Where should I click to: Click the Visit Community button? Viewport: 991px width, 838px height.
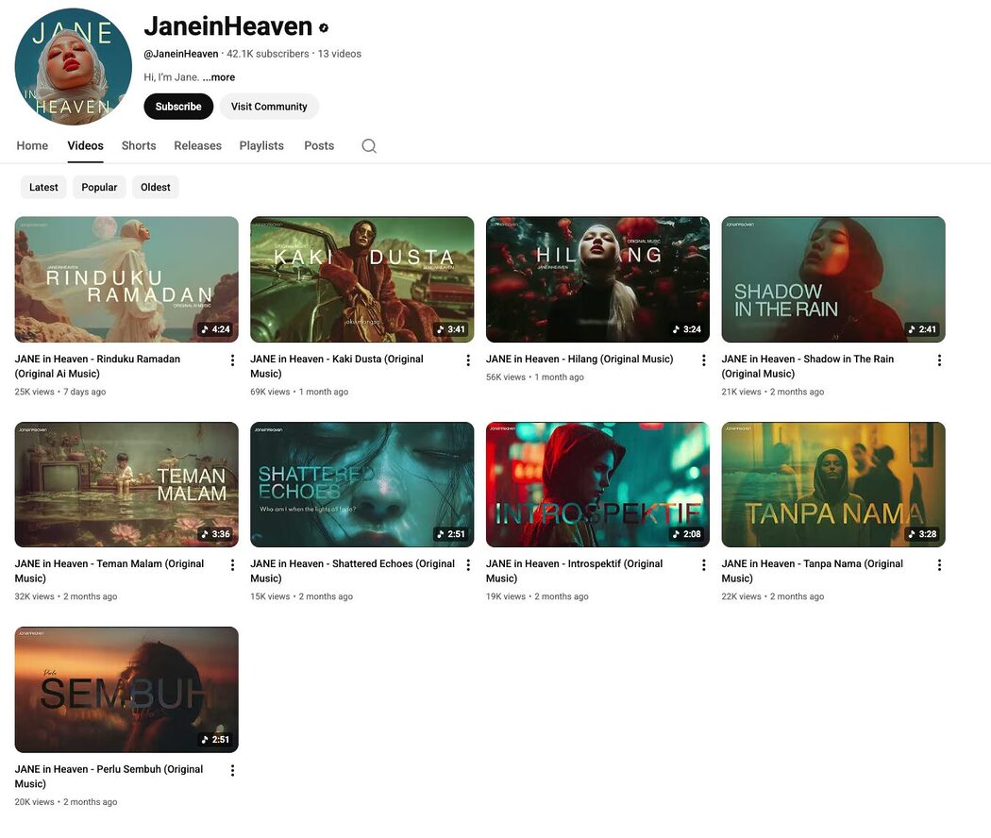269,107
